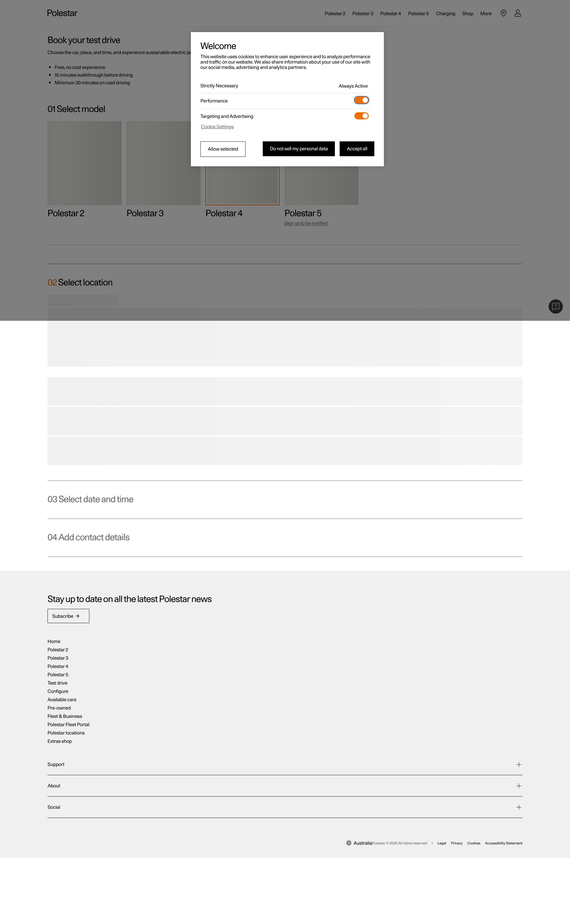Open the Test drive footer link
Image resolution: width=570 pixels, height=902 pixels.
[x=57, y=683]
